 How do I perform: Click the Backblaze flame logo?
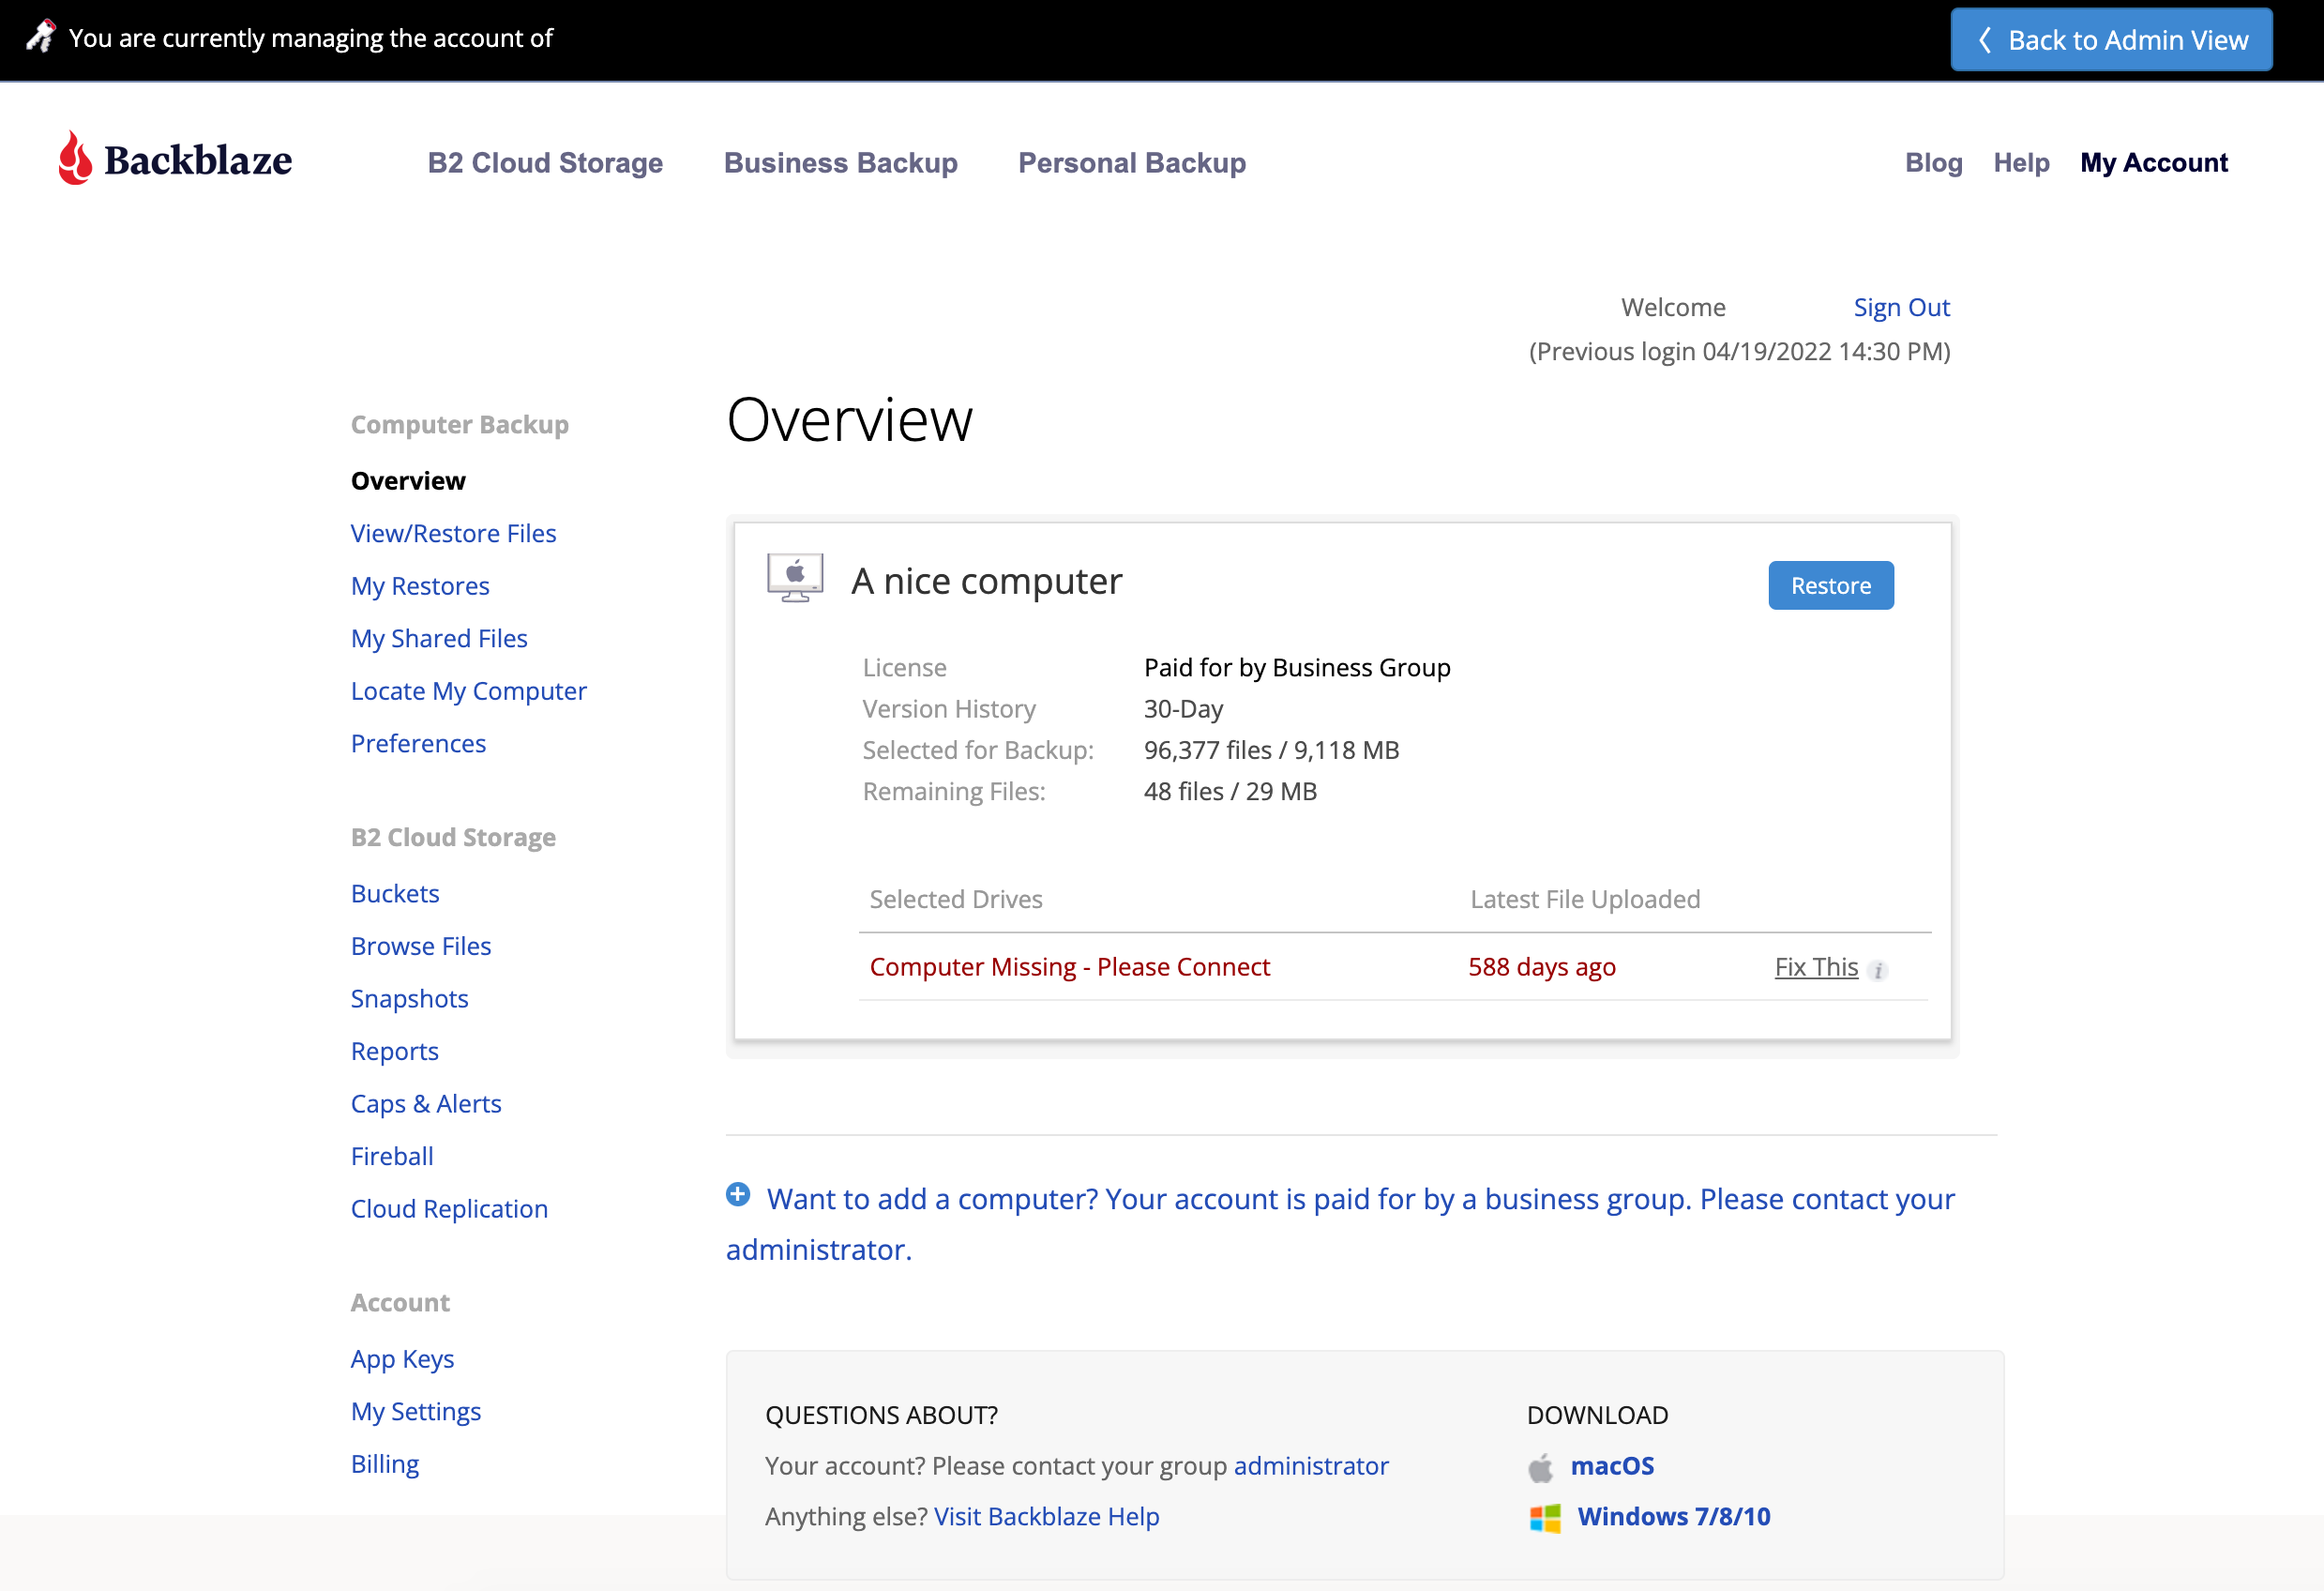point(75,158)
